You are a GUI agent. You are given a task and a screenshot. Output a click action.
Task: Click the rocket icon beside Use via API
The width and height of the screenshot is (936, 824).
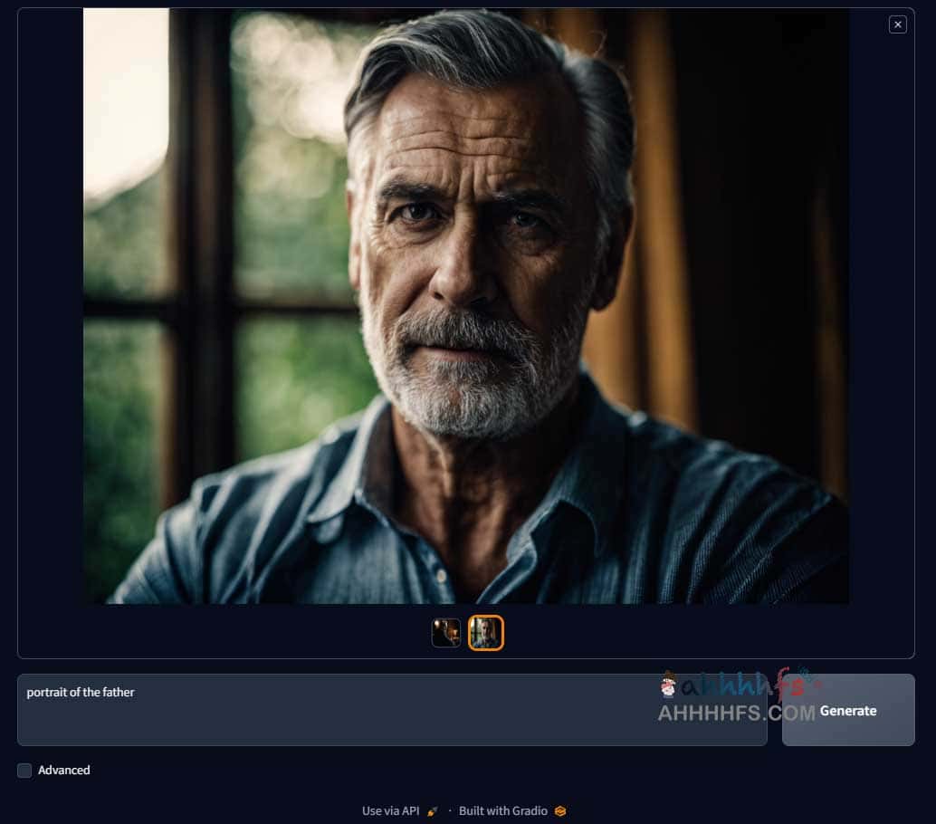[433, 811]
